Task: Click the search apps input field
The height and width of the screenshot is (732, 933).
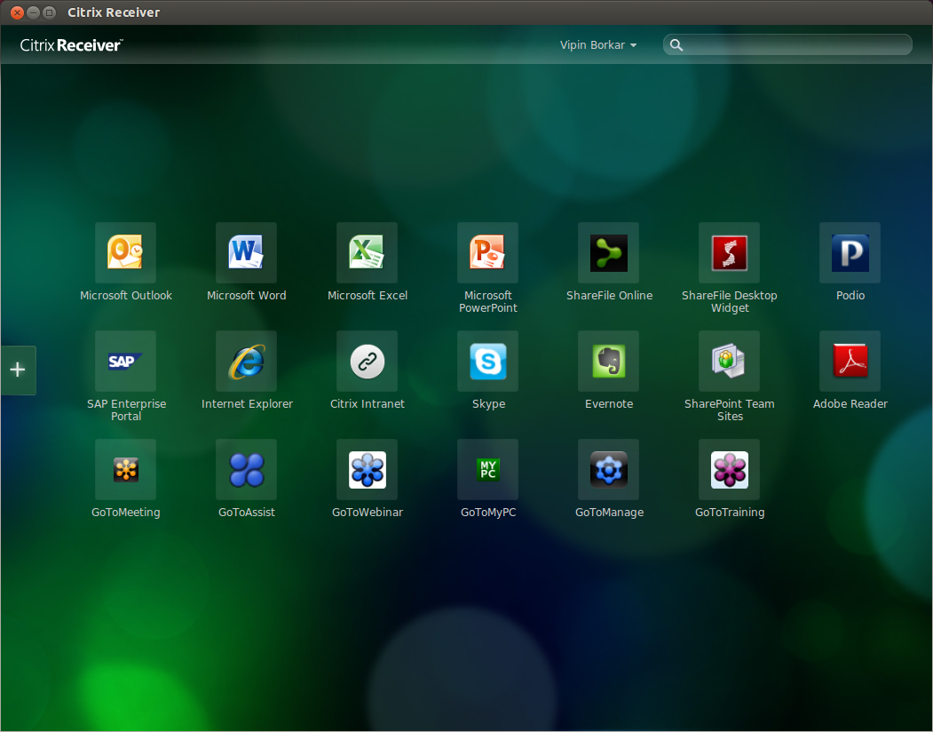Action: click(x=795, y=45)
